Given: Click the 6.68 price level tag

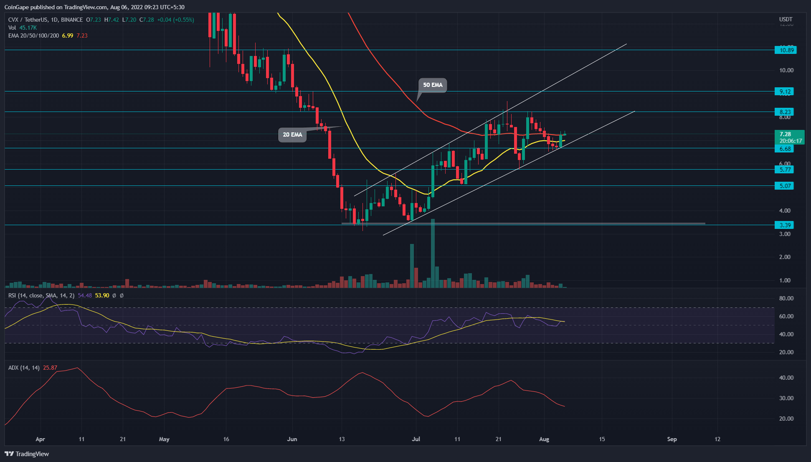Looking at the screenshot, I should (x=785, y=149).
